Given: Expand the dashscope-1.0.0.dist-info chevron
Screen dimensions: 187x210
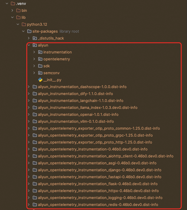Looking at the screenshot, I should tap(29, 87).
